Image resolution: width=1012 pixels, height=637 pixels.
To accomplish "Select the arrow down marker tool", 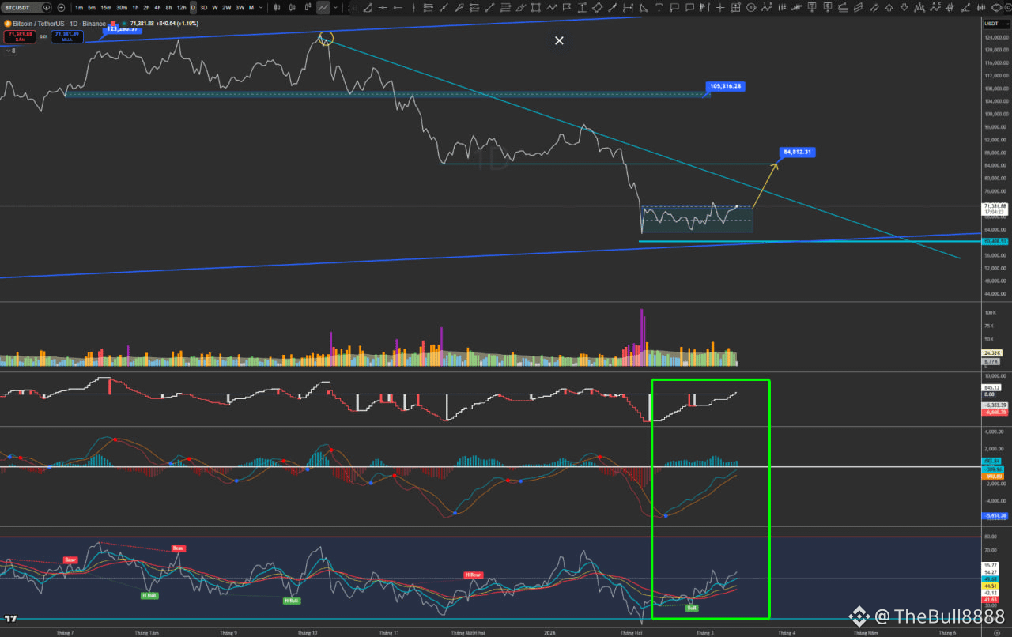I will [904, 7].
